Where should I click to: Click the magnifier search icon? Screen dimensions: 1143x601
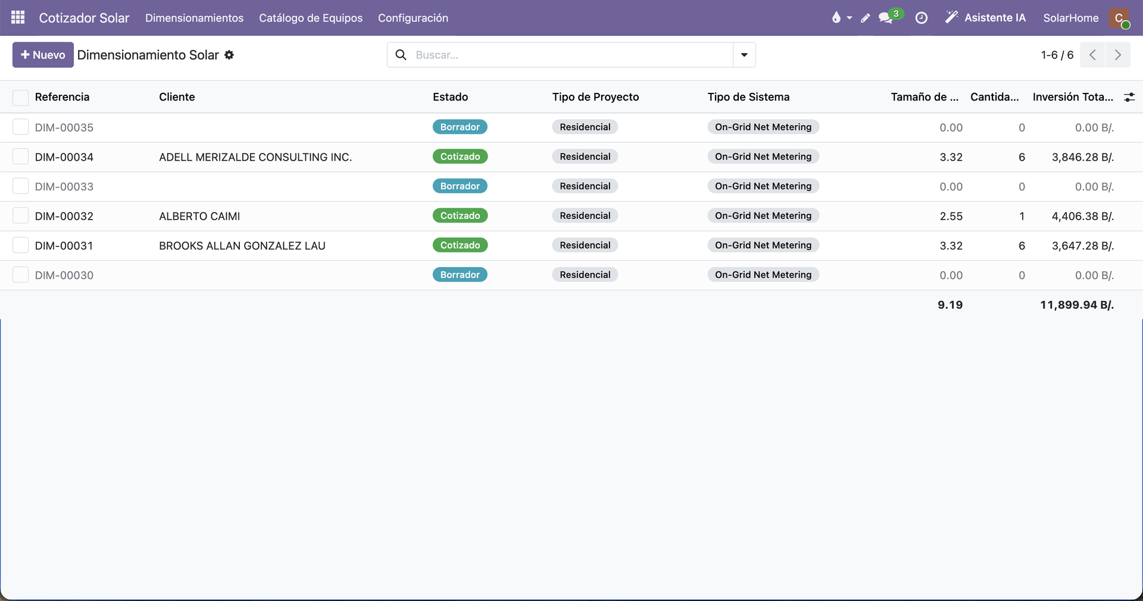point(401,55)
